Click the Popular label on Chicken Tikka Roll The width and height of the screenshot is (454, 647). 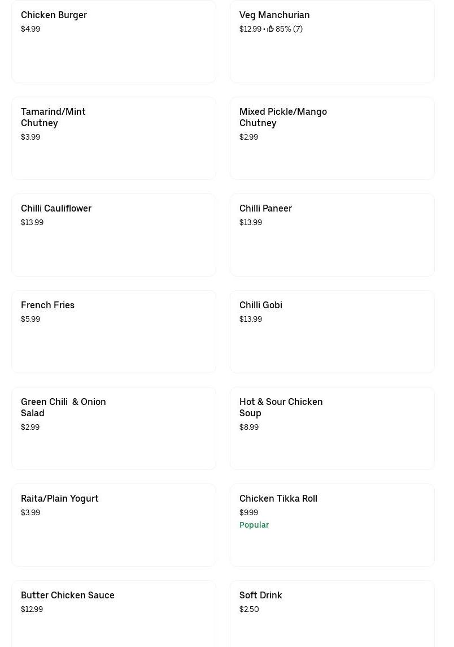click(254, 525)
